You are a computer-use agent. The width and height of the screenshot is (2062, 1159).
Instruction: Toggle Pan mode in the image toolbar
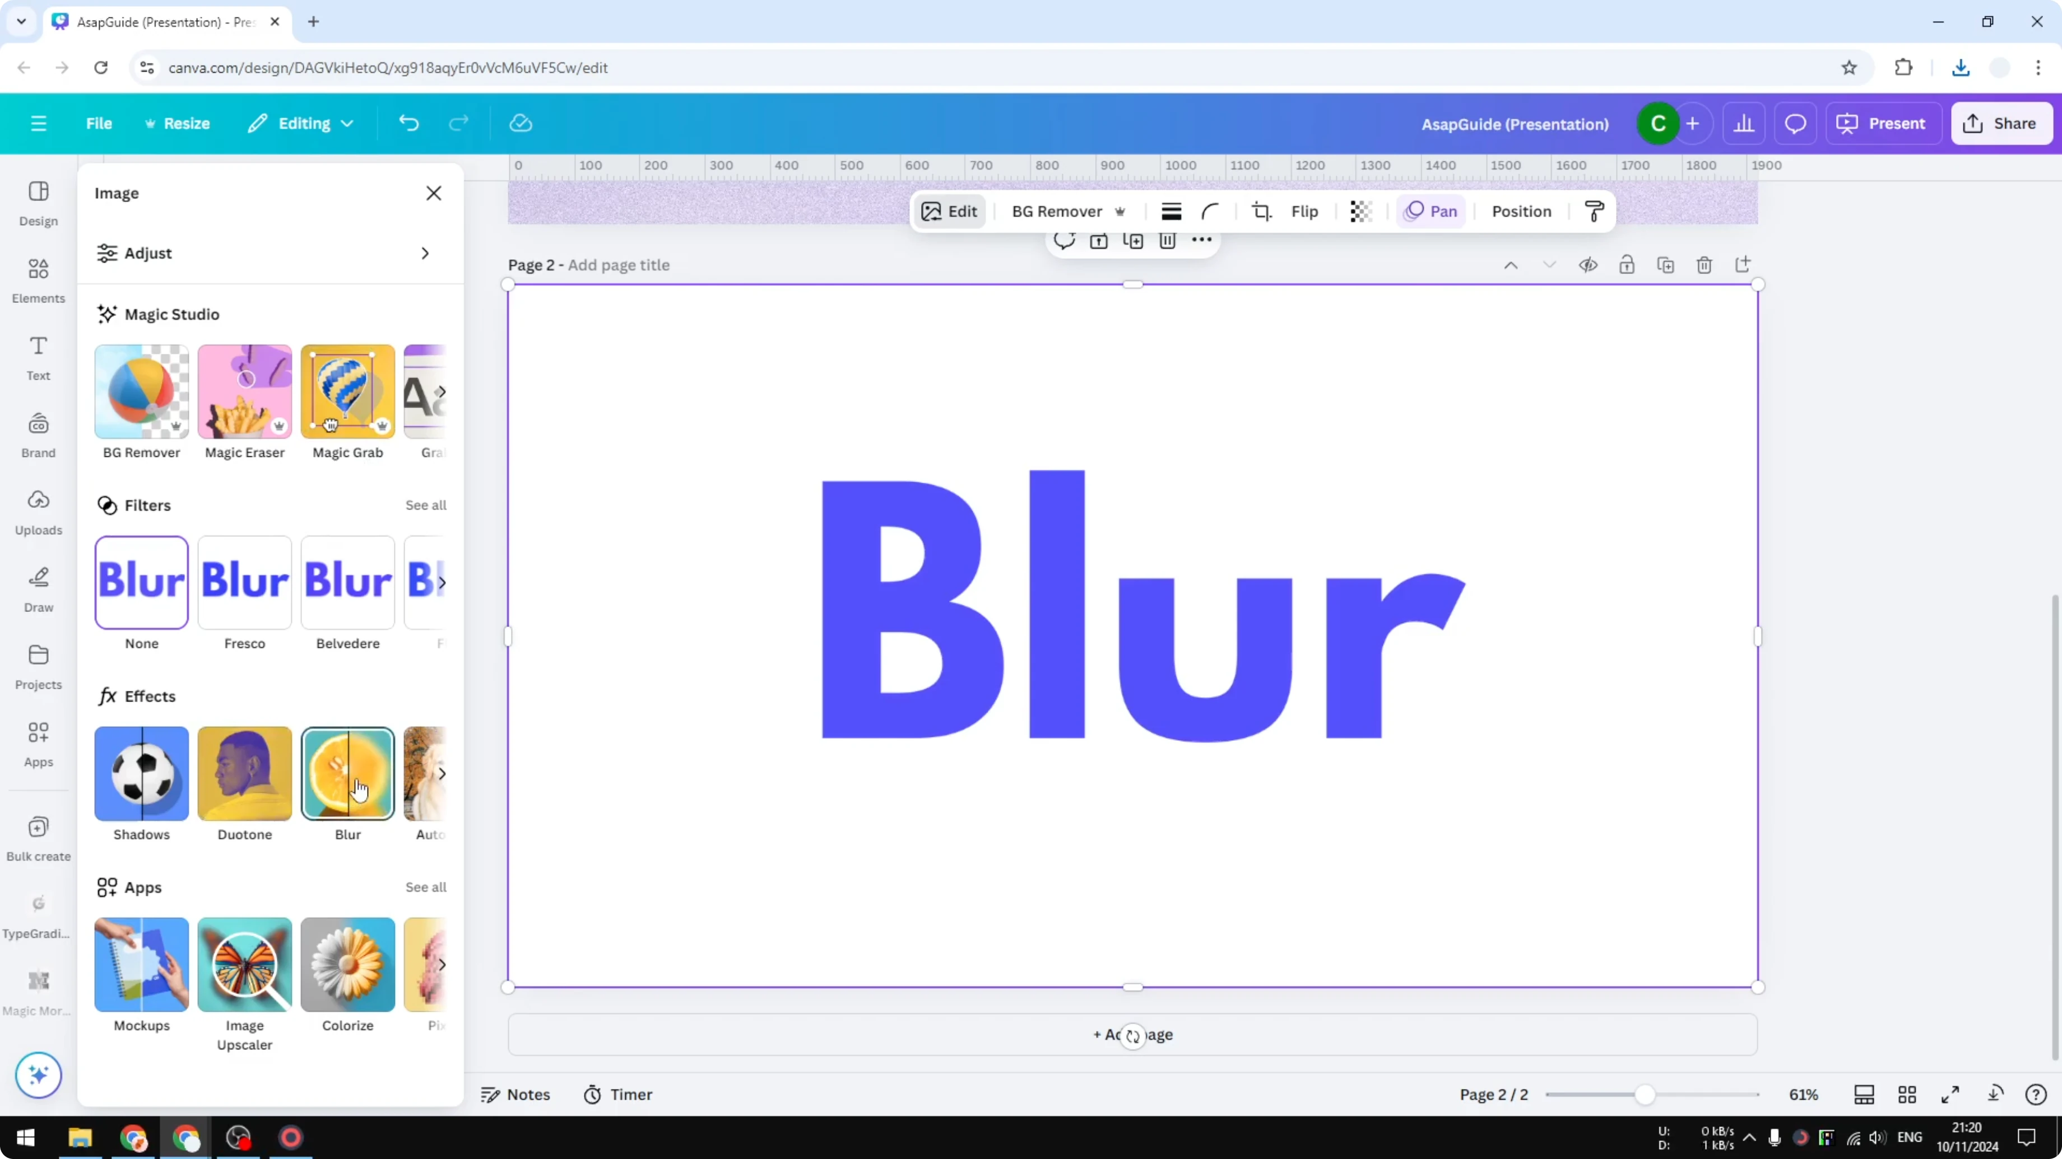pos(1431,211)
